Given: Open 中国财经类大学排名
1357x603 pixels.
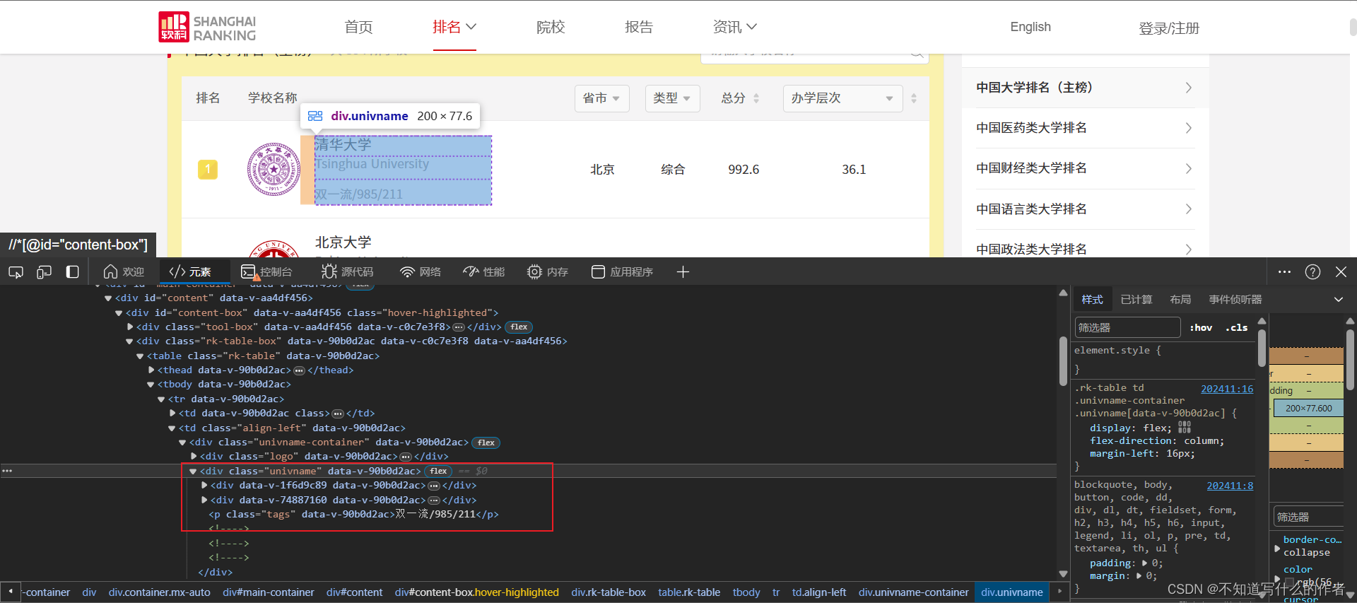Looking at the screenshot, I should point(1084,168).
